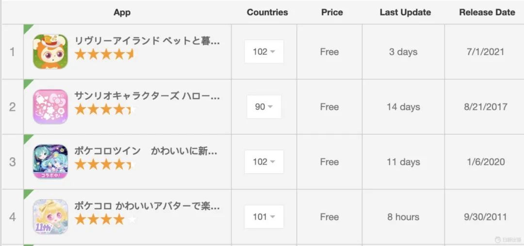
Task: Expand the 101 countries dropdown
Action: 264,216
